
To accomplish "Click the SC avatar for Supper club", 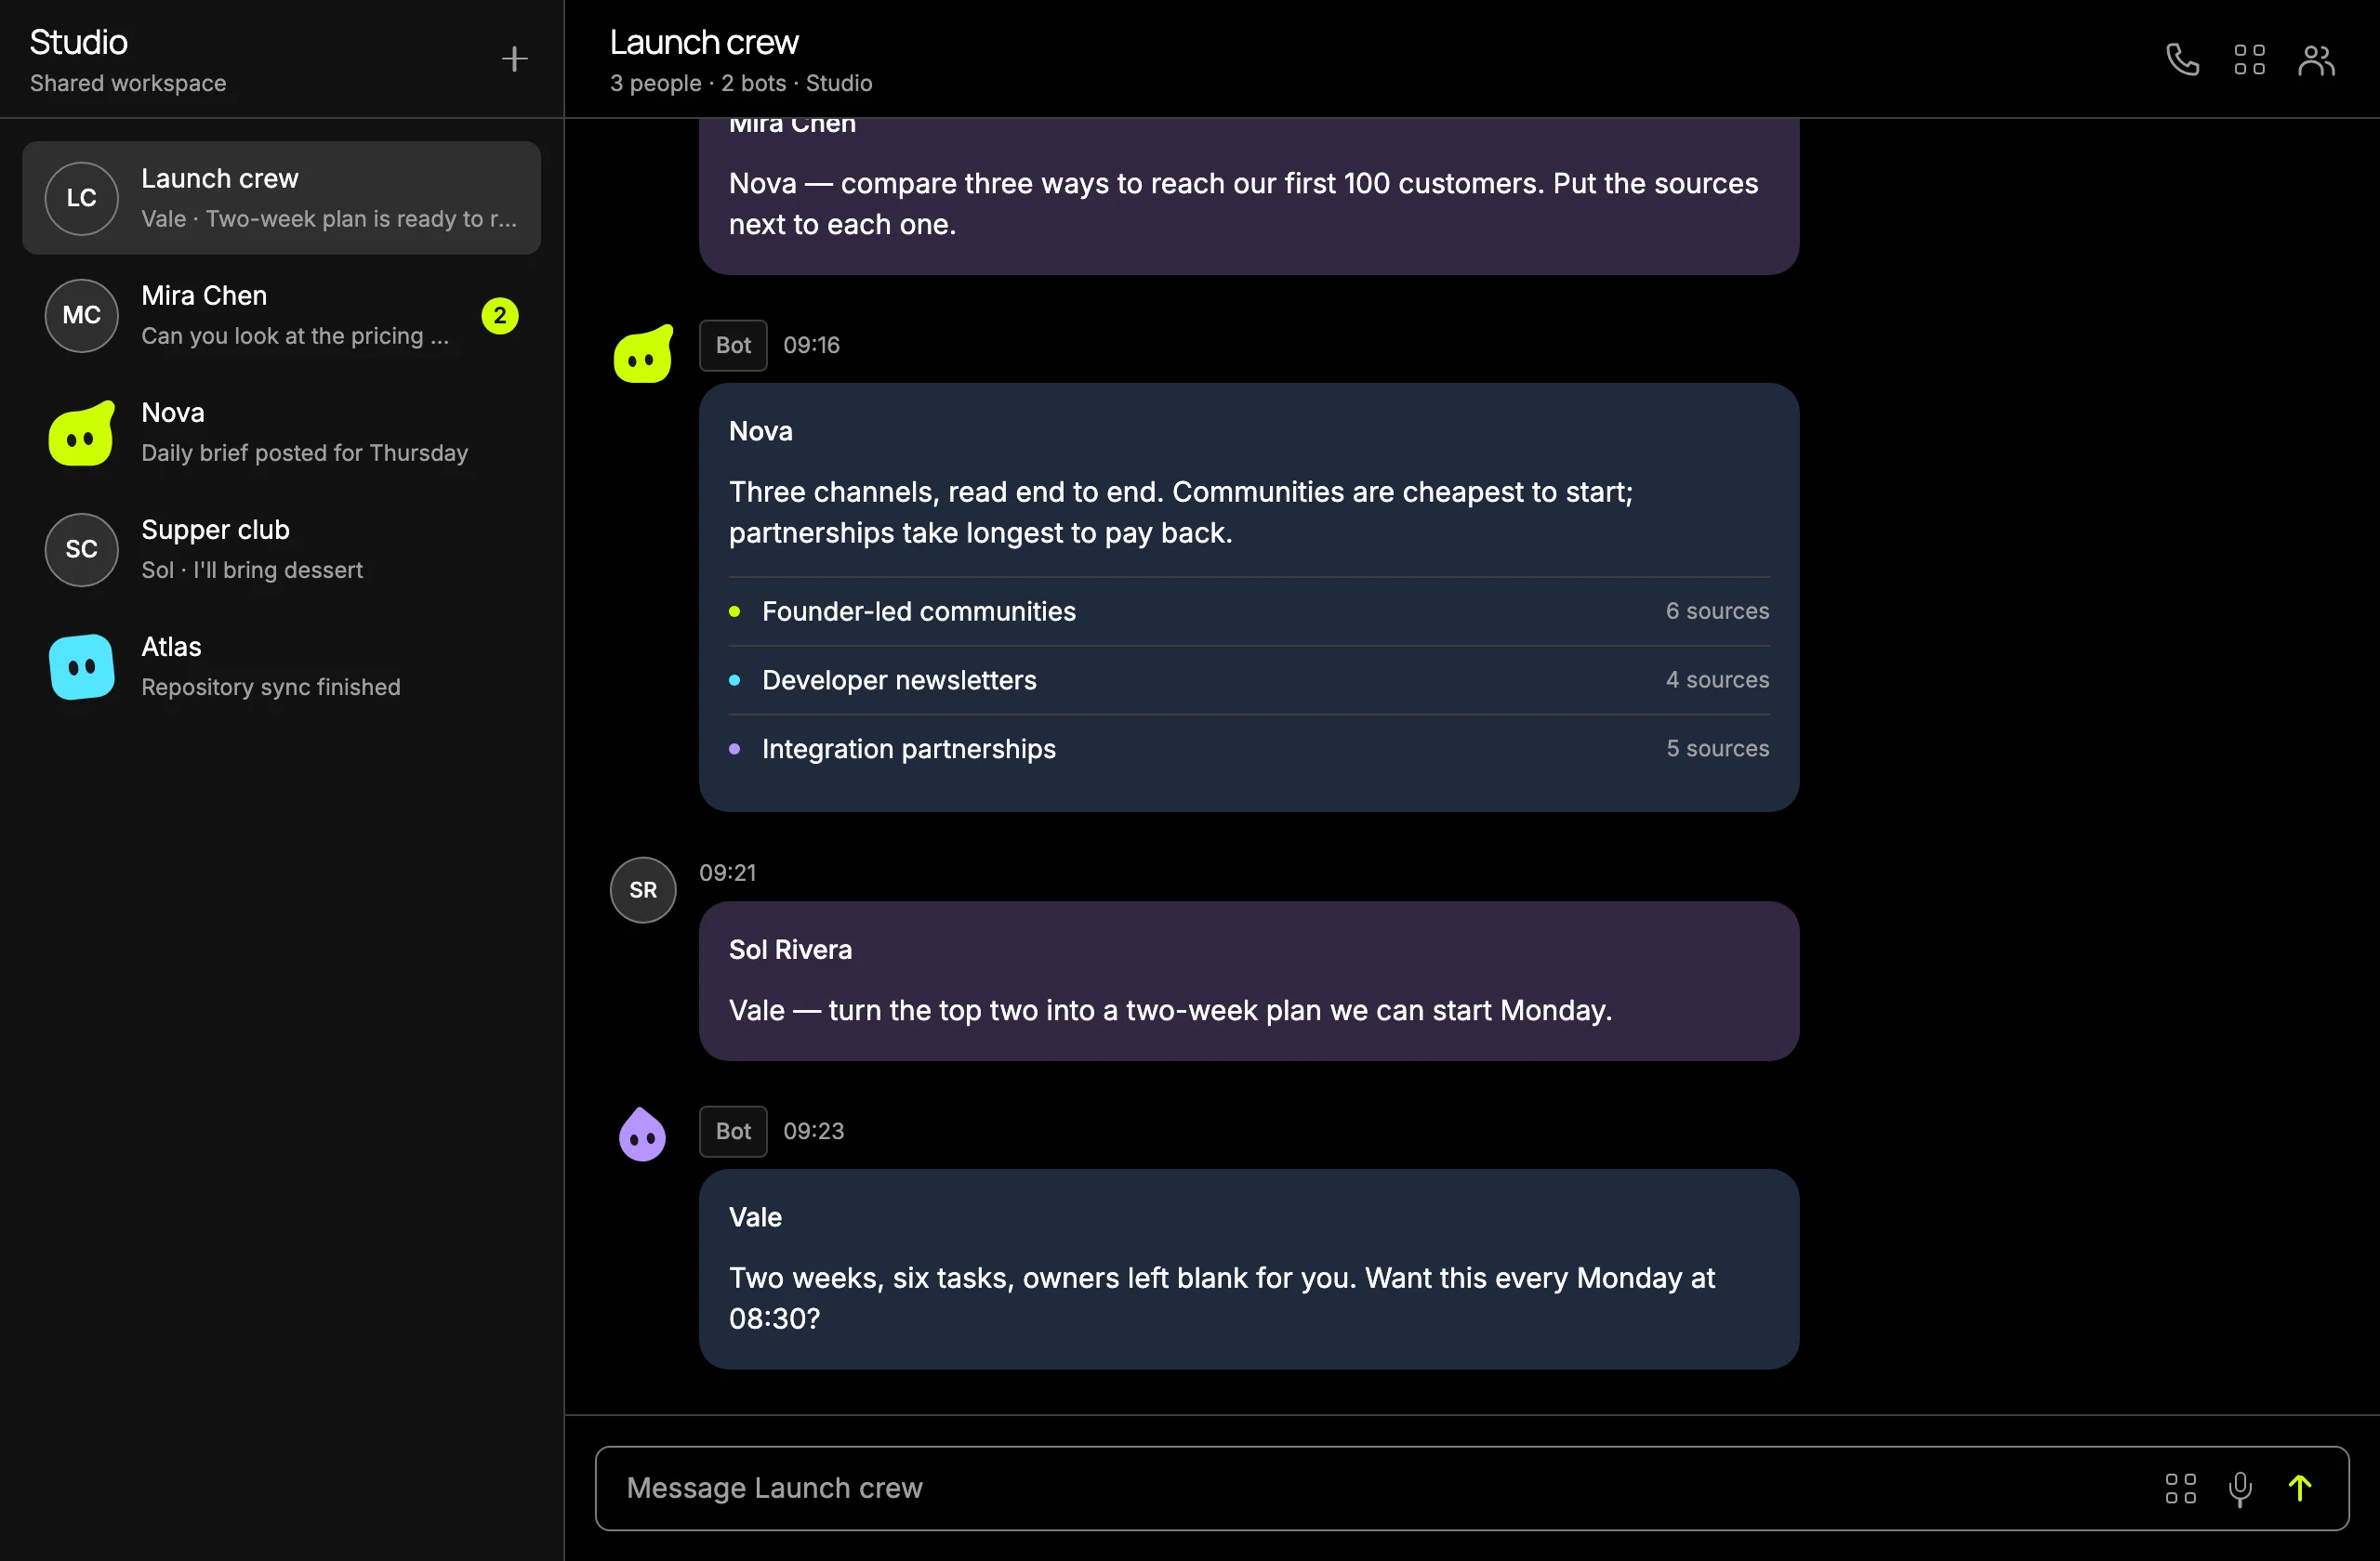I will pos(82,550).
